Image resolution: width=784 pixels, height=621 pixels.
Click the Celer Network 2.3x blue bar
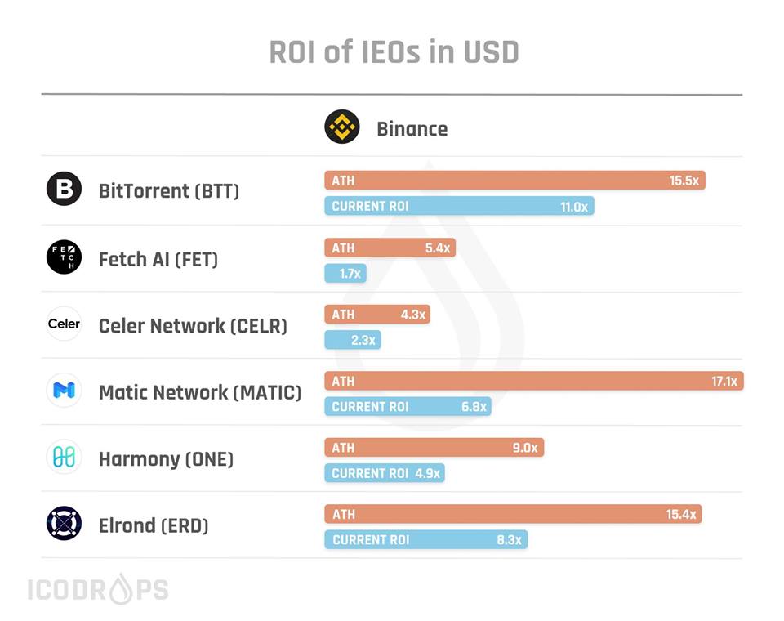coord(353,339)
